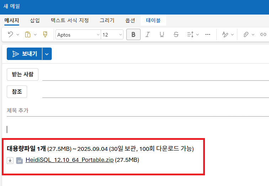Click the 받는 사람 button

[x=22, y=75]
